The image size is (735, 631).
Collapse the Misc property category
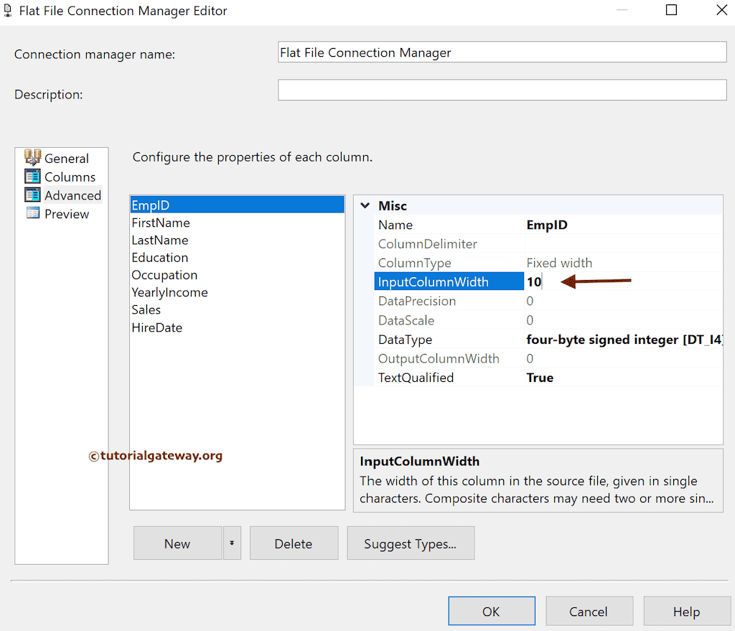(x=365, y=205)
